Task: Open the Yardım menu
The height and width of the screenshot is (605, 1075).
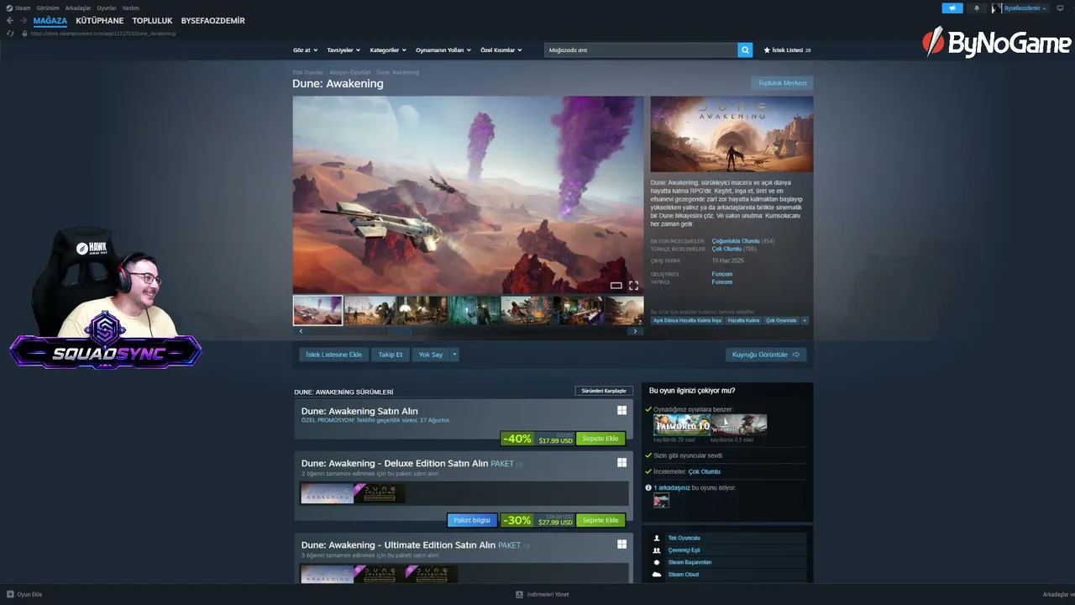Action: (131, 8)
